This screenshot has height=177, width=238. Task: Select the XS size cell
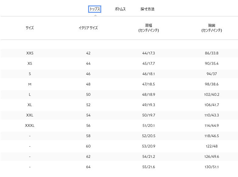coord(30,64)
